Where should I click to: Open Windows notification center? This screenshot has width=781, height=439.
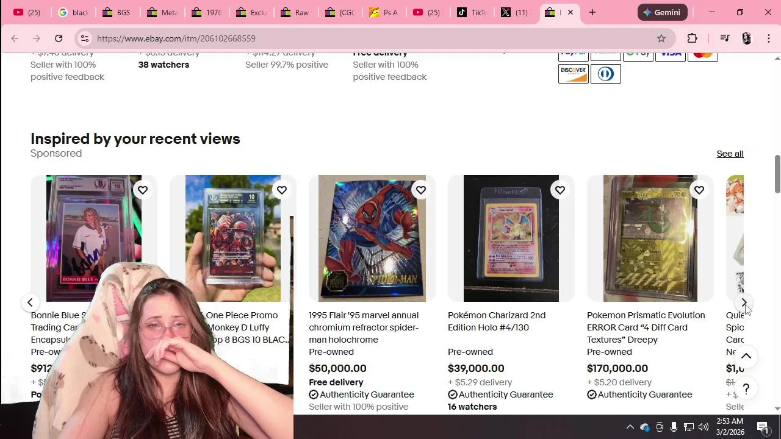click(764, 427)
